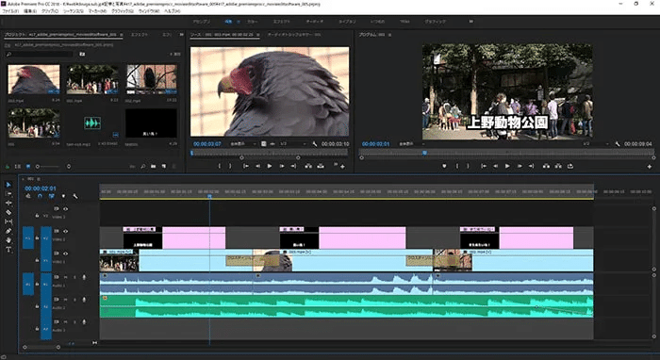
Task: Add a marker in the Program monitor
Action: 444,166
